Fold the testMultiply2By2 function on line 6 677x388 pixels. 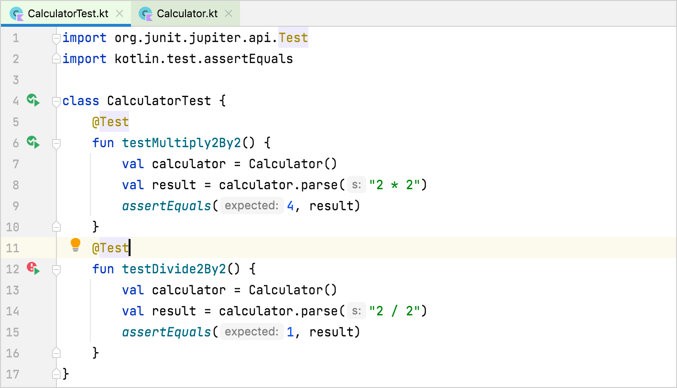56,143
